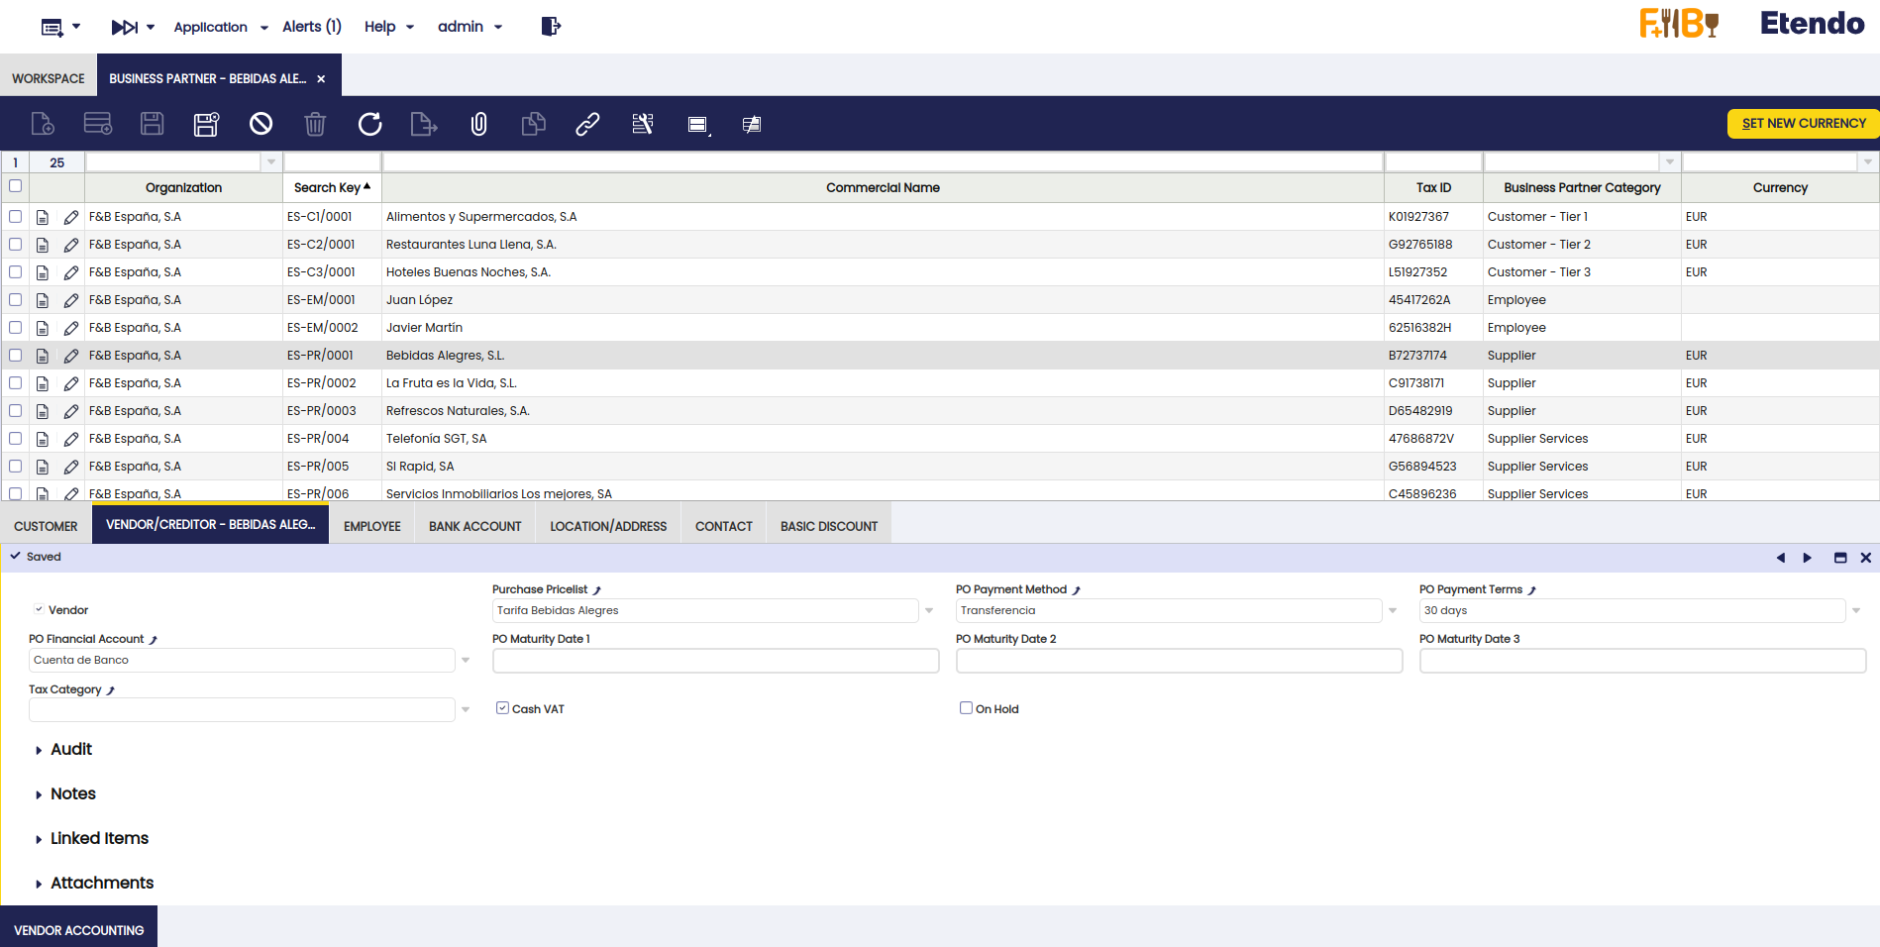
Task: Click the Set New Currency button
Action: [x=1803, y=124]
